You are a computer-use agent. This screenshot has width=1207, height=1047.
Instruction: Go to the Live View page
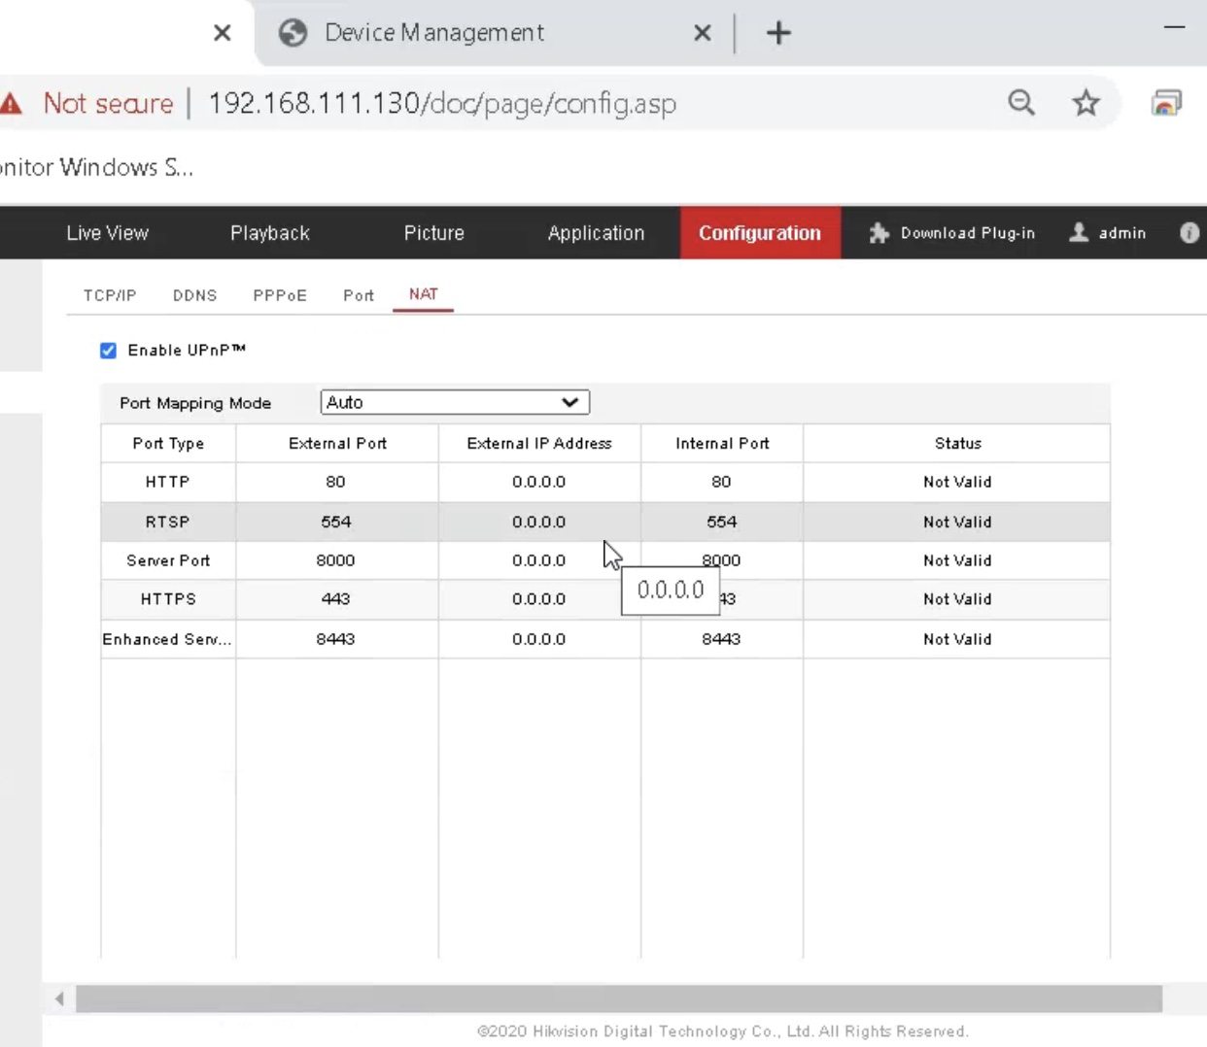pos(107,233)
